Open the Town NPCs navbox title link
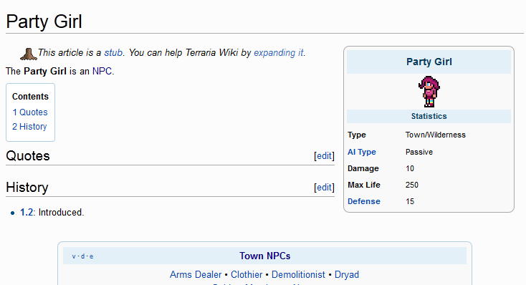The height and width of the screenshot is (285, 526). (265, 256)
